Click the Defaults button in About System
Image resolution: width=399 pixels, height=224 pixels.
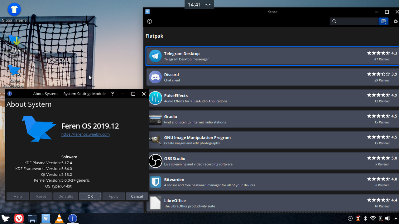tap(65, 196)
